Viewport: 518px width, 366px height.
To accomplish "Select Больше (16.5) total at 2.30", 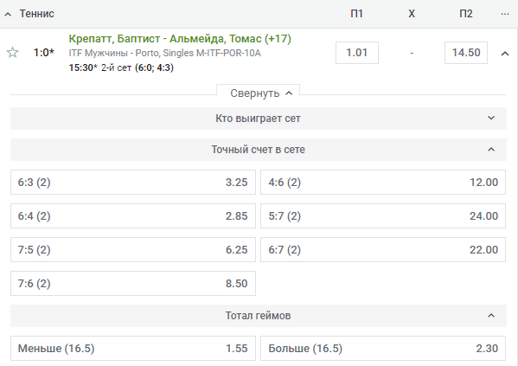I will (383, 348).
